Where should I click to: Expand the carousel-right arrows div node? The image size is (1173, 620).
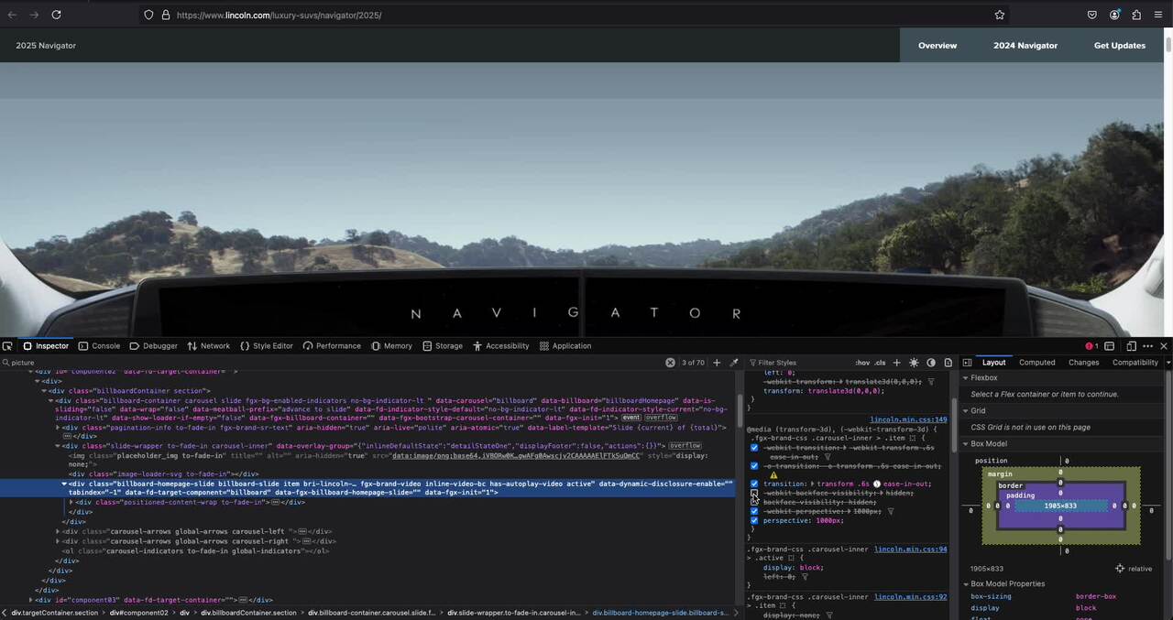[x=58, y=541]
